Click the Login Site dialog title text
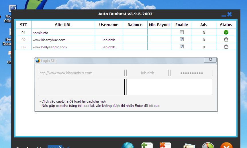The width and height of the screenshot is (247, 148). click(x=49, y=61)
